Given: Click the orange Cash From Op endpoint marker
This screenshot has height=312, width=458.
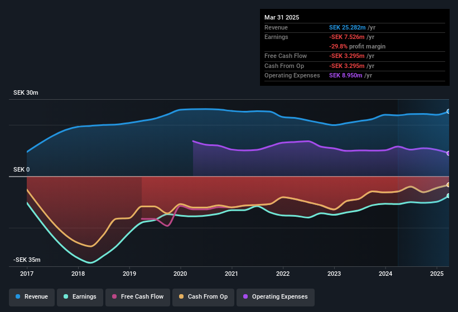Looking at the screenshot, I should tap(449, 185).
